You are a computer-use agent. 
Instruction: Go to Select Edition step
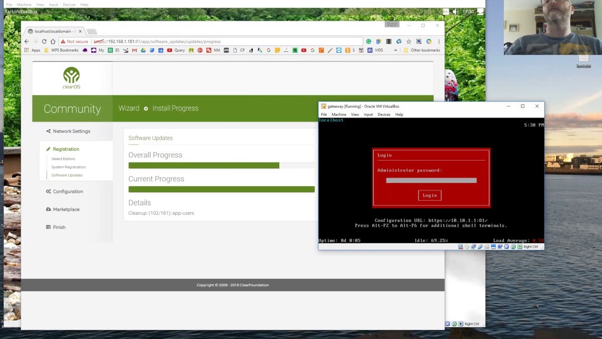[63, 159]
